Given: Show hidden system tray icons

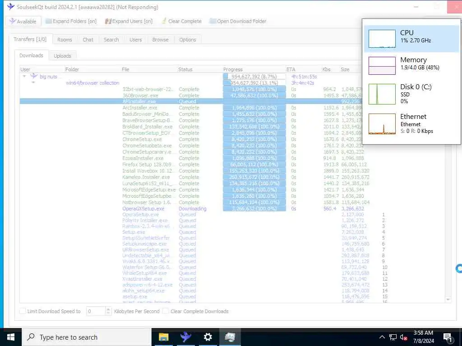Looking at the screenshot, I should (x=382, y=337).
